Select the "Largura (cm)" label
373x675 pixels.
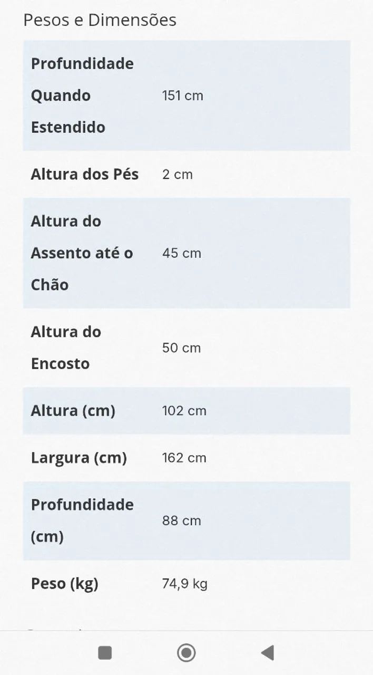click(79, 458)
